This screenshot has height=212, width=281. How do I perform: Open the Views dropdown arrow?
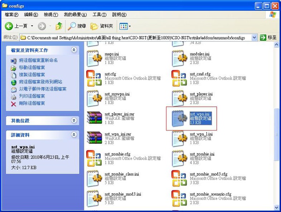(130, 26)
